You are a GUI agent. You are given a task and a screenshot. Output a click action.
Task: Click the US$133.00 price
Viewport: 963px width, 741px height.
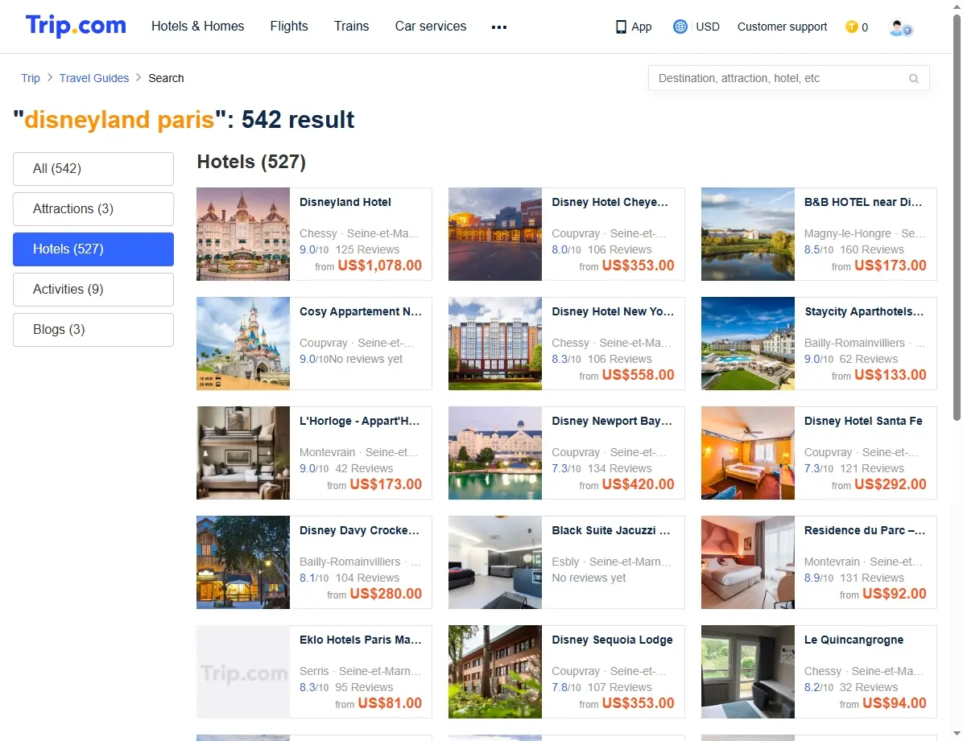(x=890, y=374)
